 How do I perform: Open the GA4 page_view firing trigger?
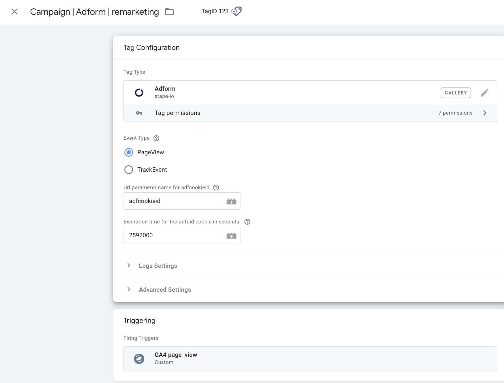click(310, 359)
